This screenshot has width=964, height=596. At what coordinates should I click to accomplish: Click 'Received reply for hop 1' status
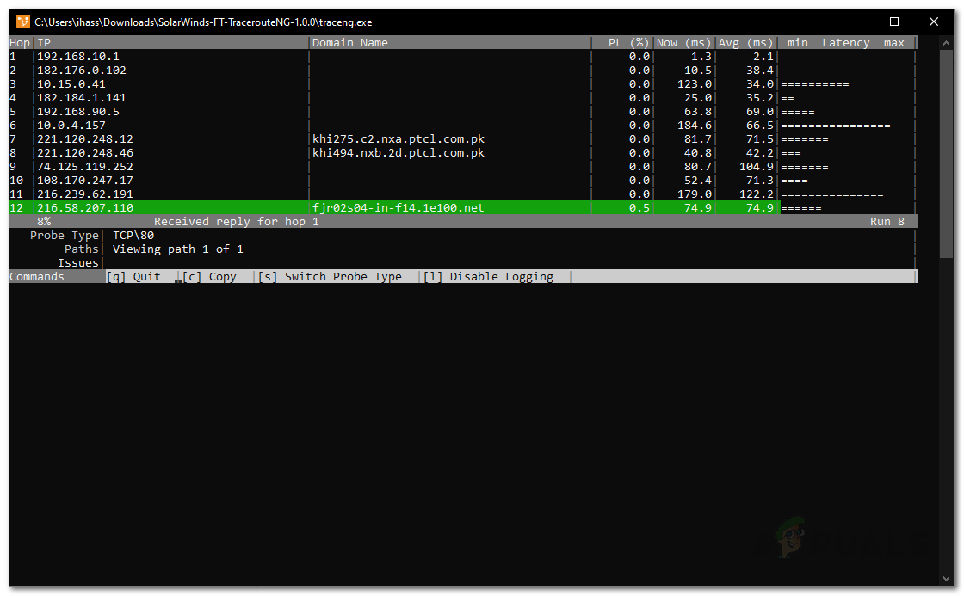[x=237, y=222]
